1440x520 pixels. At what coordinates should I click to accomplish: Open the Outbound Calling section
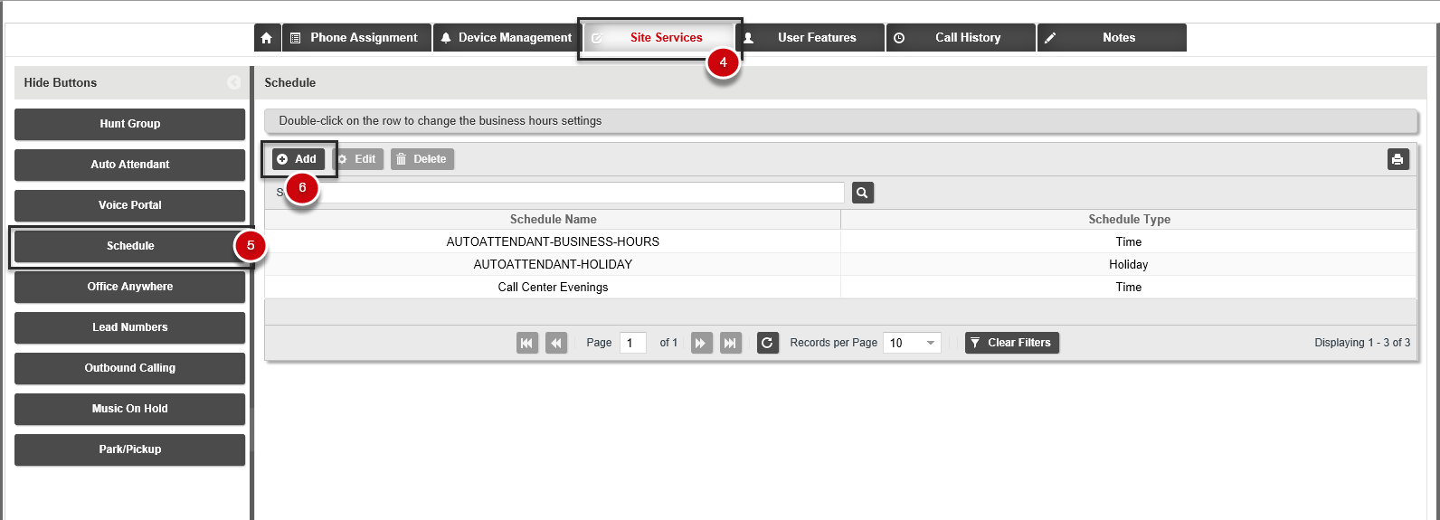(x=130, y=368)
